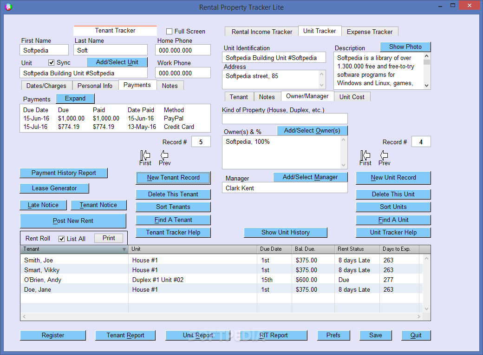483x355 pixels.
Task: Print the Rent Roll
Action: [109, 238]
